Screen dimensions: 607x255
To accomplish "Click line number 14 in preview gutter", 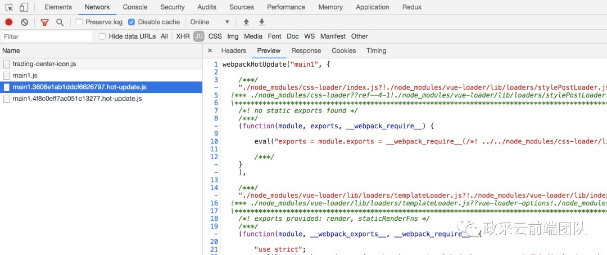I will pyautogui.click(x=214, y=188).
